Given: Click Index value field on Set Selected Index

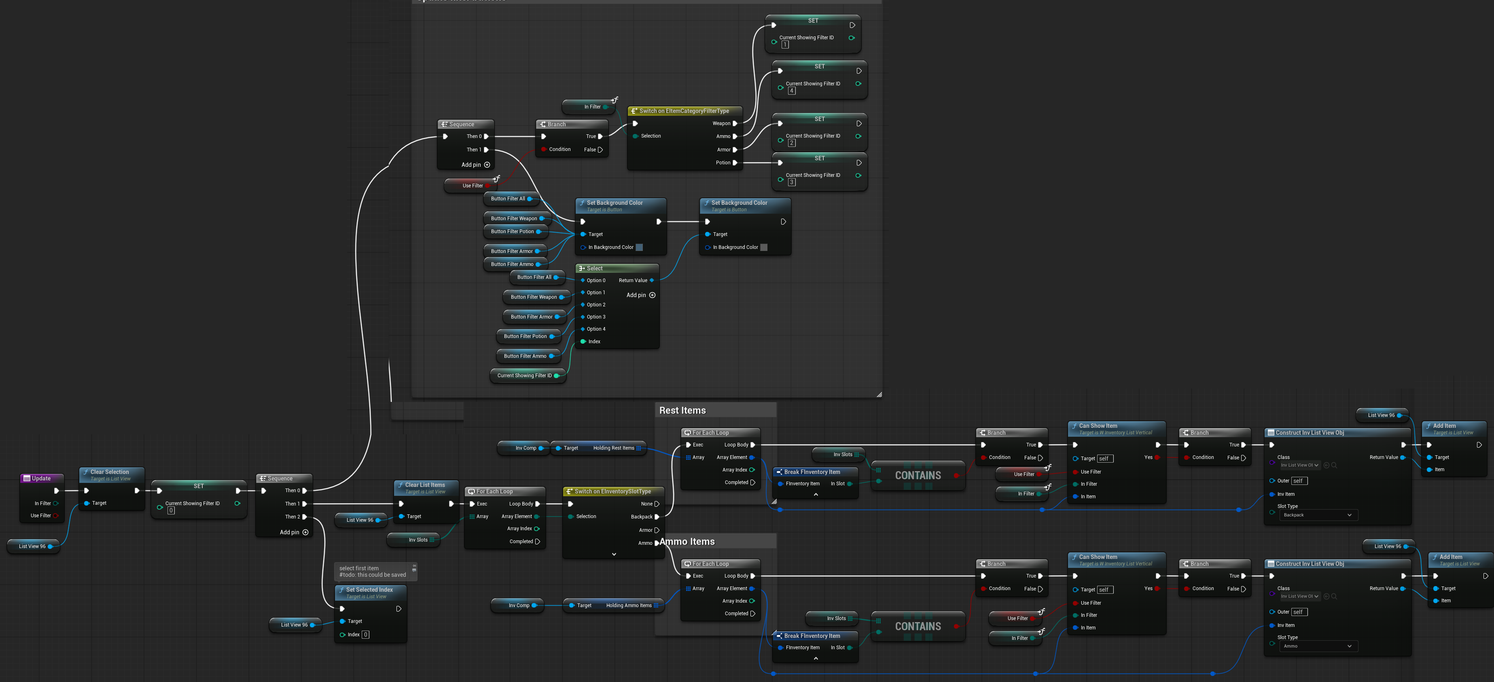Looking at the screenshot, I should [x=365, y=634].
